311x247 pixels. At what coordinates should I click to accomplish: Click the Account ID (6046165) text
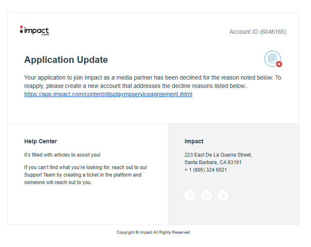pyautogui.click(x=258, y=32)
